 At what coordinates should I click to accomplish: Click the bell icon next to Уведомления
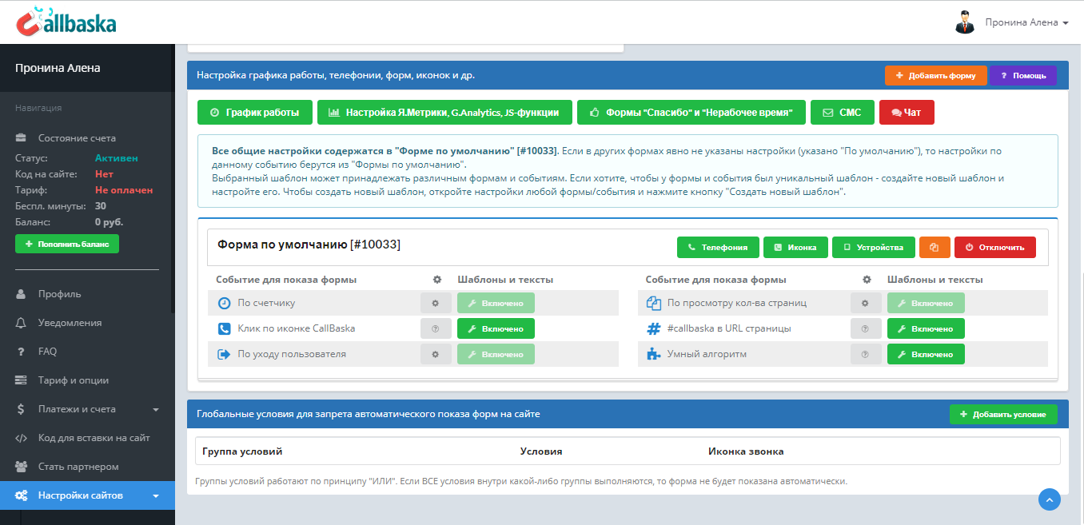point(21,323)
